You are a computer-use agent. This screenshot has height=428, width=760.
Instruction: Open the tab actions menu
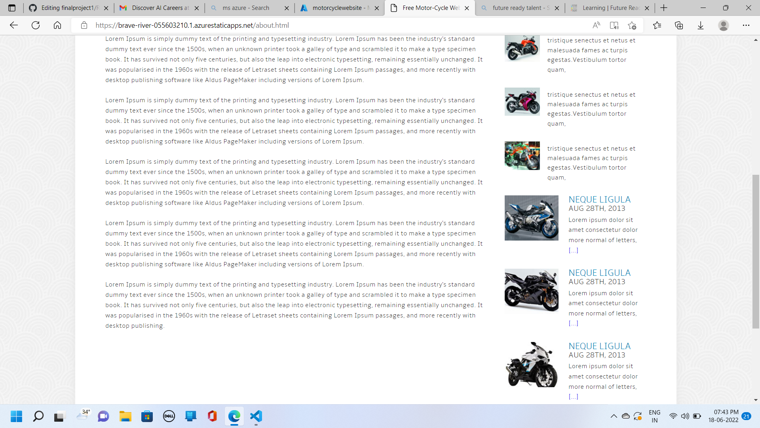pyautogui.click(x=12, y=8)
